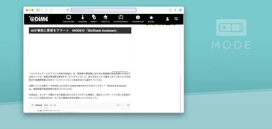Click the Safari share icon
The image size is (272, 129).
(170, 10)
